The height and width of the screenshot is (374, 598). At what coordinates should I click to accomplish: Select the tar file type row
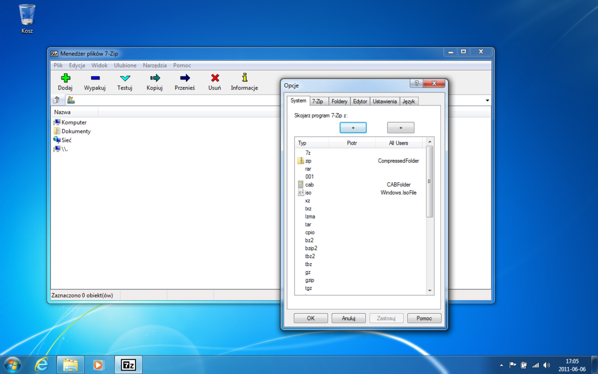(x=360, y=225)
